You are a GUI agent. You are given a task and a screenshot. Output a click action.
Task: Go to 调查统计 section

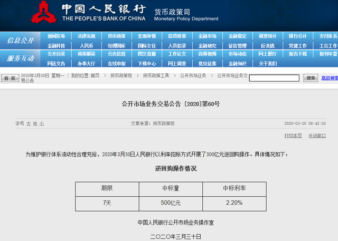point(268,36)
